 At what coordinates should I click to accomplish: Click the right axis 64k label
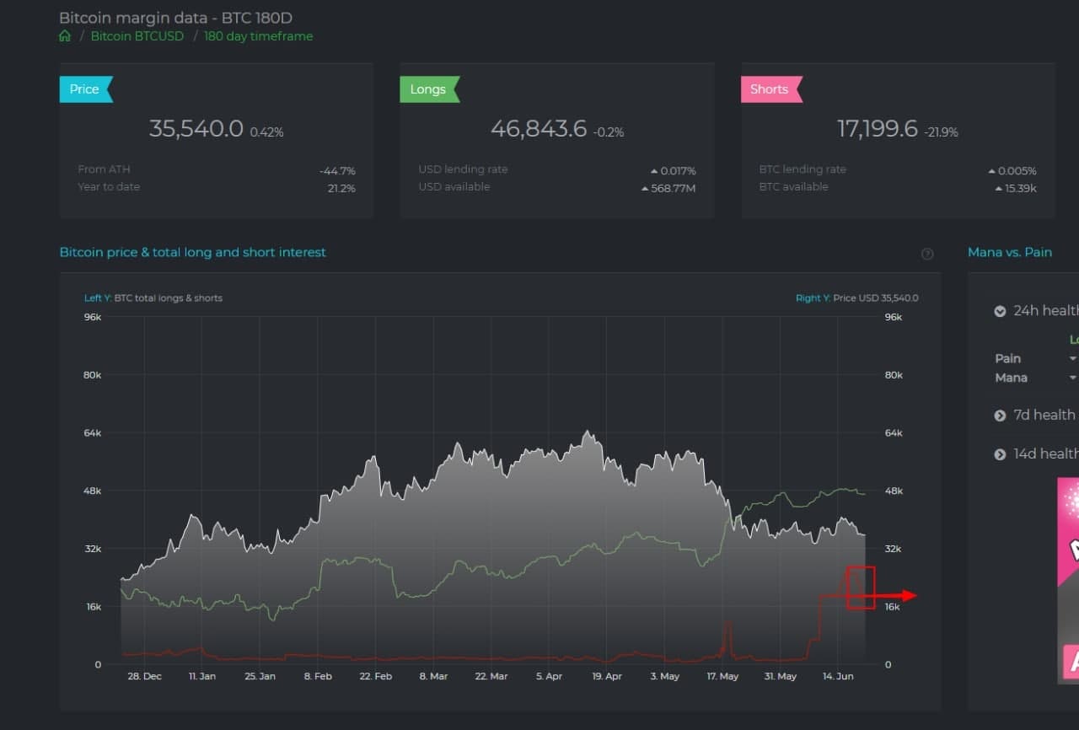[894, 433]
